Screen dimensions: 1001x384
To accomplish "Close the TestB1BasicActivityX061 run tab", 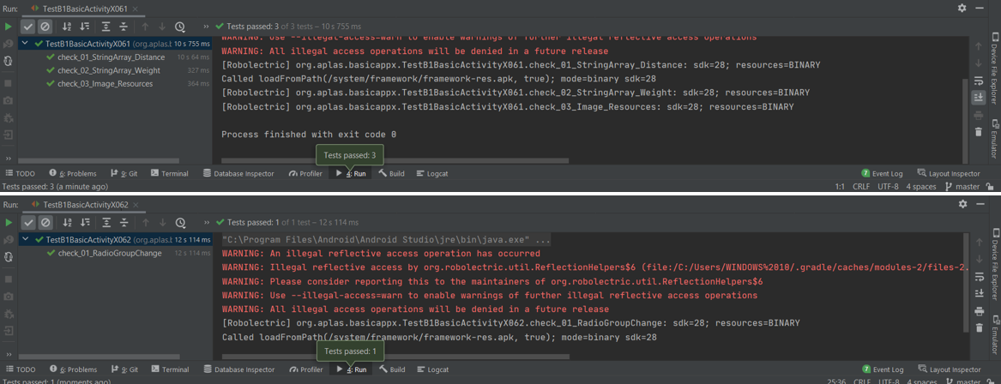I will coord(136,9).
